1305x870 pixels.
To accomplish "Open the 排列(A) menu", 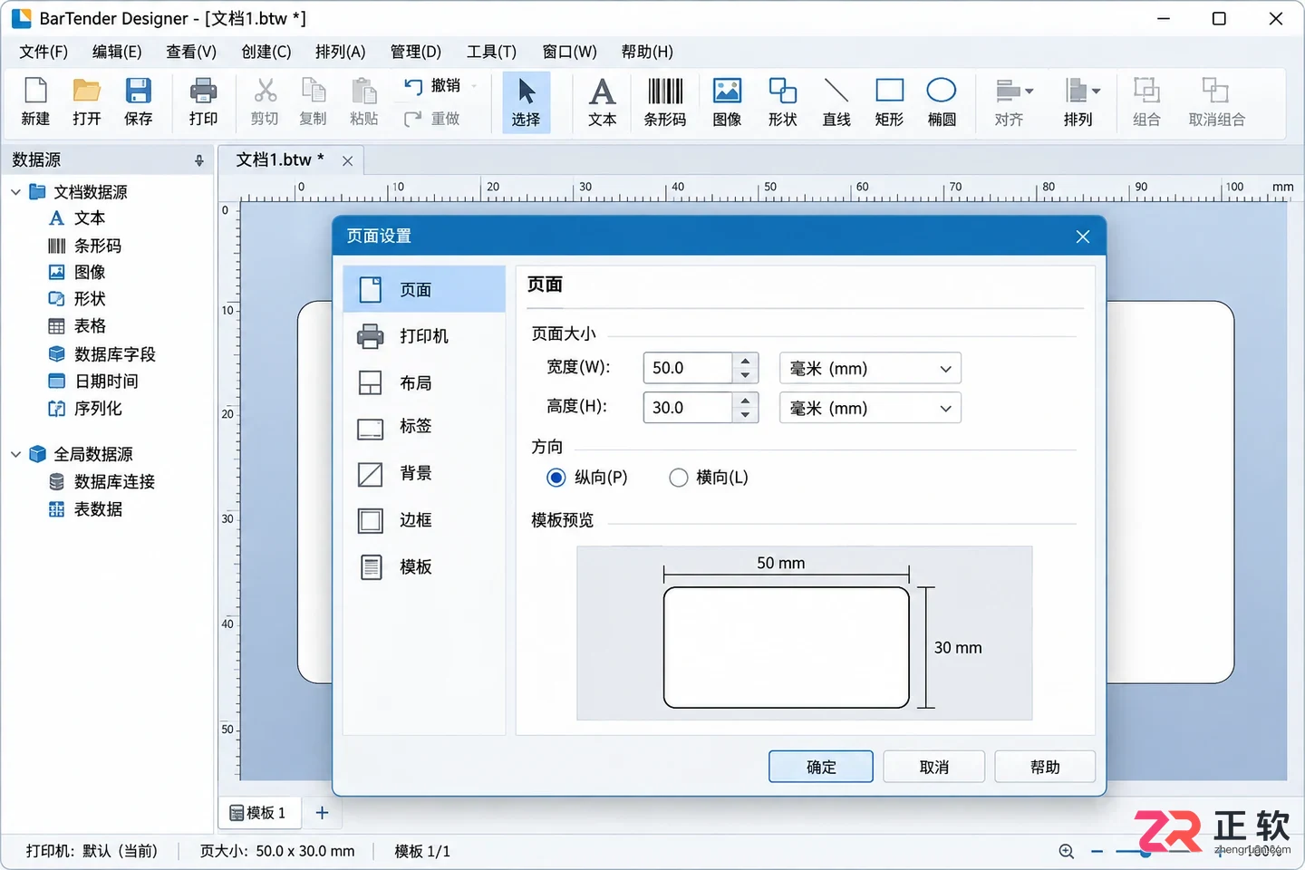I will [340, 52].
